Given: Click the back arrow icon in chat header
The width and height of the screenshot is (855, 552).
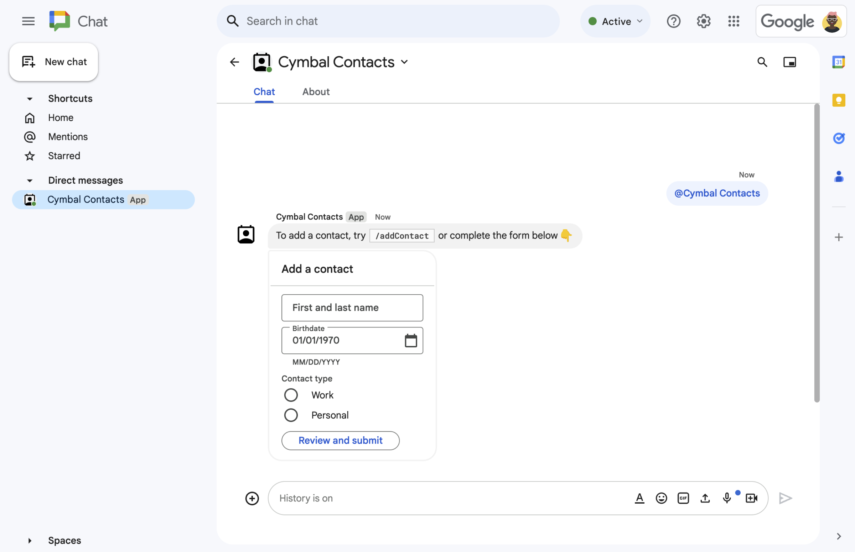Looking at the screenshot, I should [x=234, y=62].
